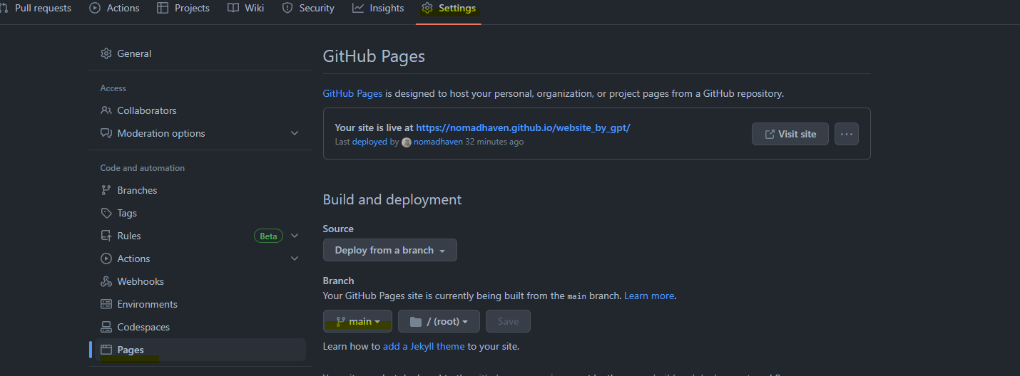Screen dimensions: 1020x376
Task: Open Tags settings page
Action: [x=200, y=213]
